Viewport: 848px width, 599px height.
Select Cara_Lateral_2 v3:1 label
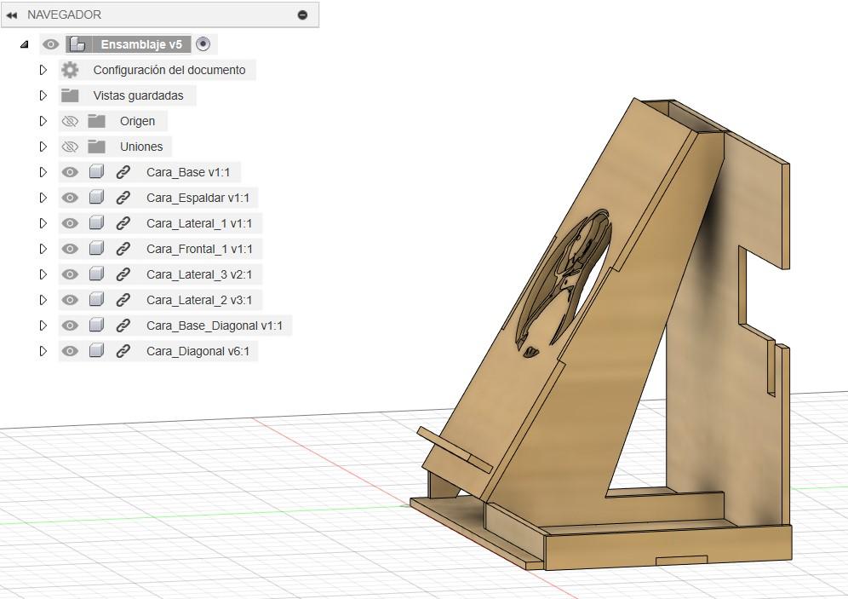199,300
